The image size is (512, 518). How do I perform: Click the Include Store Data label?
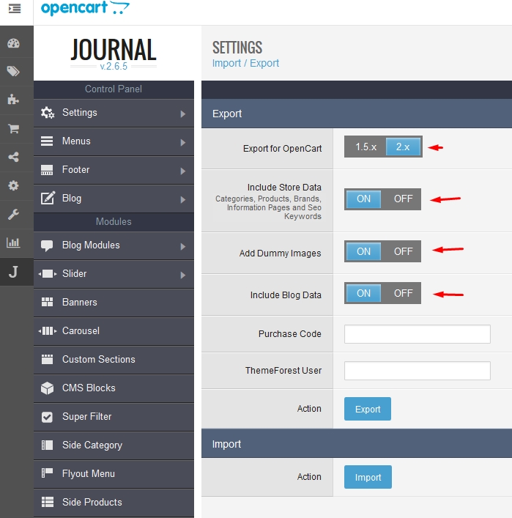coord(284,188)
